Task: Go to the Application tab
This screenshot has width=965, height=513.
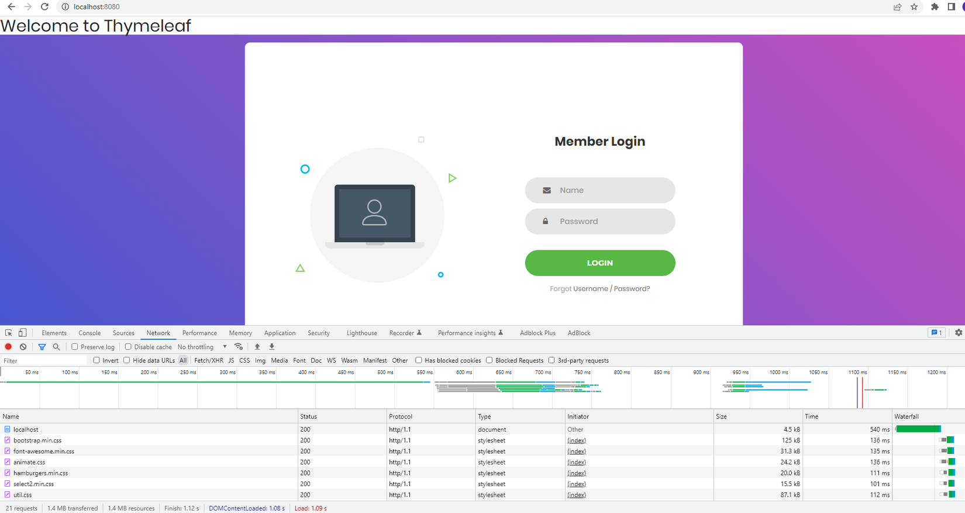Action: [280, 333]
